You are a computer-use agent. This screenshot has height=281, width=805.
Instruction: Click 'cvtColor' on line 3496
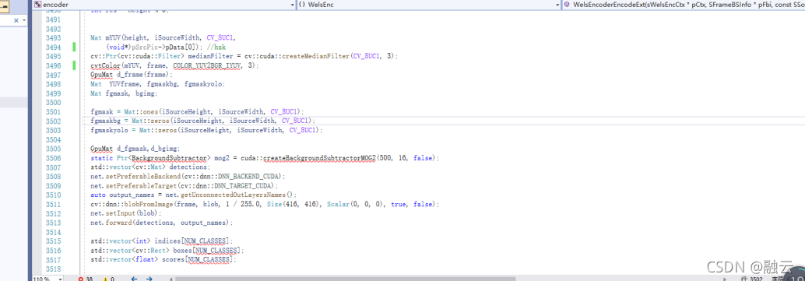point(105,65)
